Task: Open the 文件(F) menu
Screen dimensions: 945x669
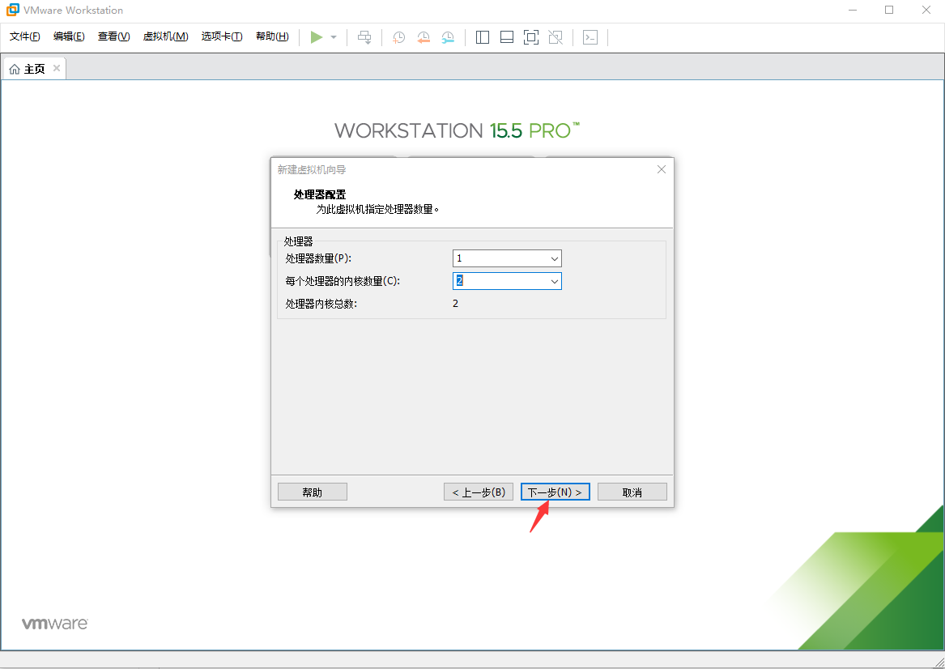Action: point(25,36)
